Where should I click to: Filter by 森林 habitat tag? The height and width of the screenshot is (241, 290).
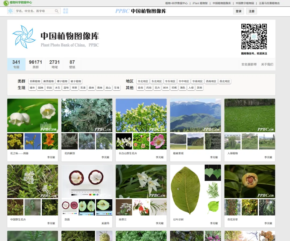point(91,88)
